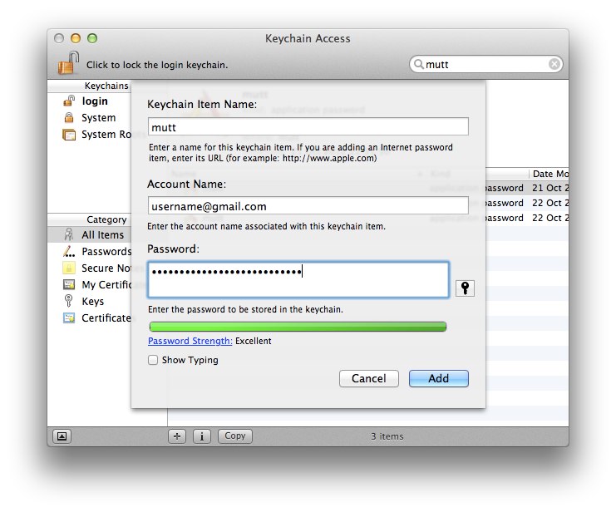Image resolution: width=616 pixels, height=512 pixels.
Task: Choose the Passwords category
Action: click(x=106, y=251)
